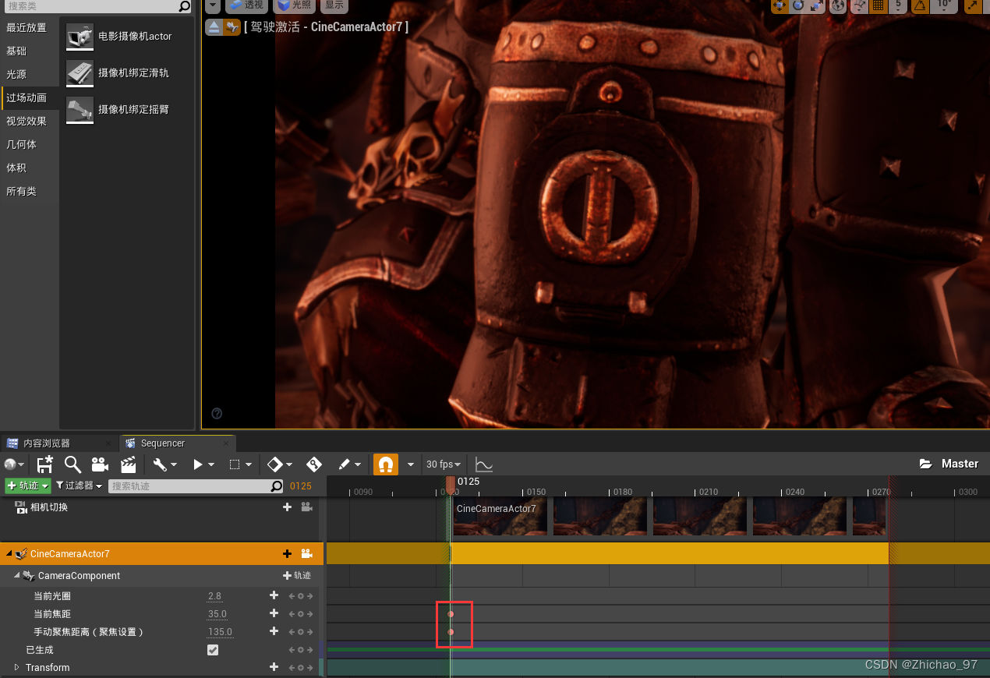Click the 光照 lit mode button
Viewport: 990px width, 678px height.
coord(295,5)
